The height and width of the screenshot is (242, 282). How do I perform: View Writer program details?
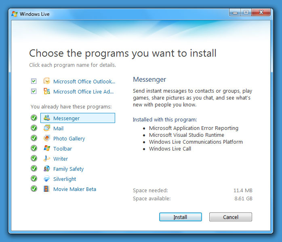(61, 159)
